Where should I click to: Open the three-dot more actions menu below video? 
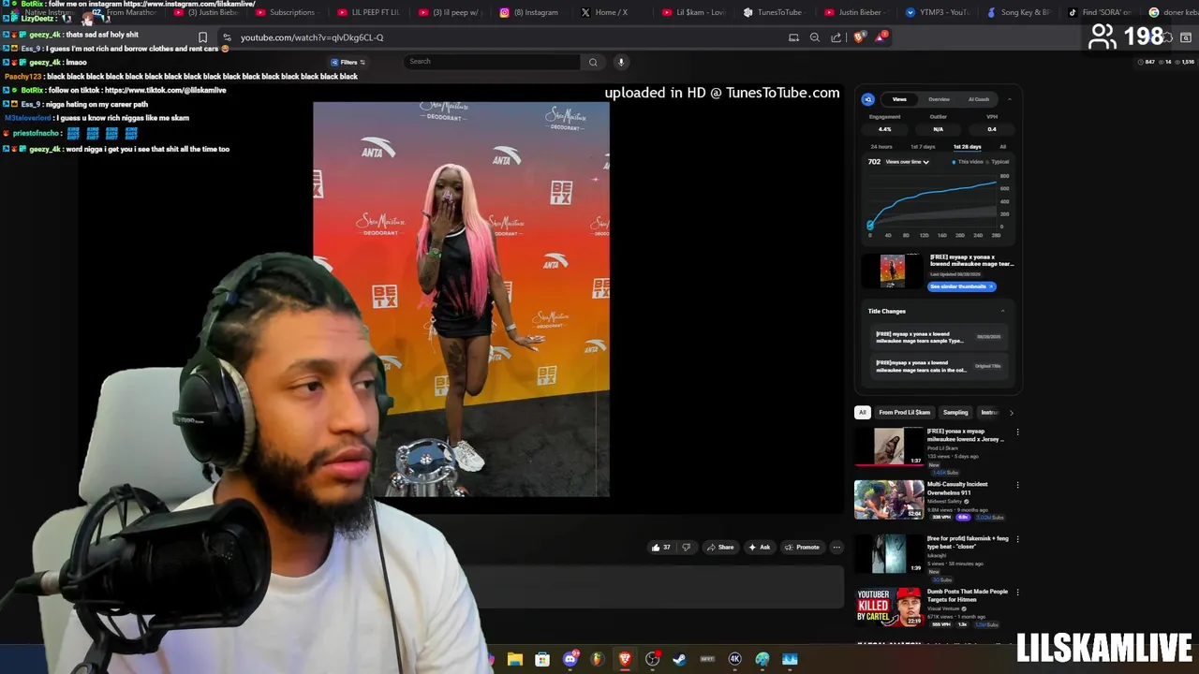click(836, 548)
